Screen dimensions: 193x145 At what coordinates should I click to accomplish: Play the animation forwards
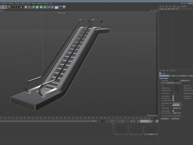(117, 121)
